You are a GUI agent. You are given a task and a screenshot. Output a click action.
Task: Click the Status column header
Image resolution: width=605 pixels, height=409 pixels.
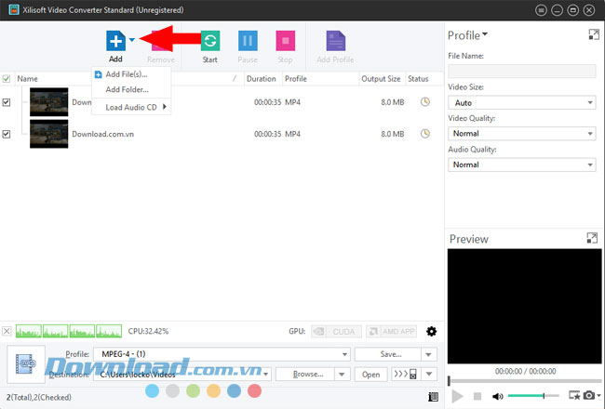[x=418, y=79]
